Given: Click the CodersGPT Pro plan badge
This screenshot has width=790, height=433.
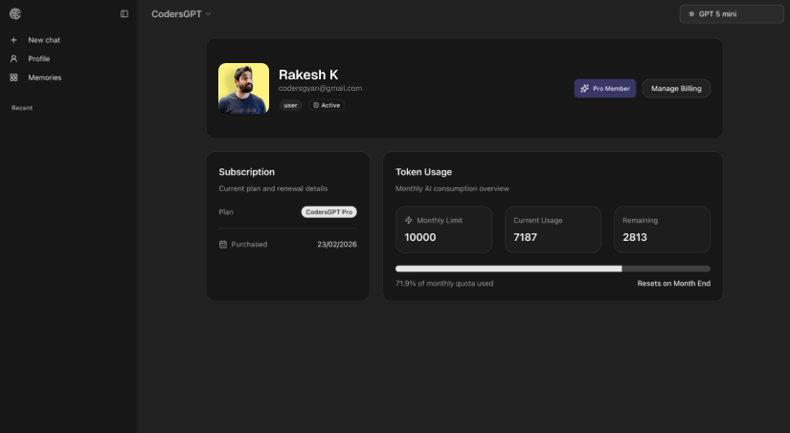Looking at the screenshot, I should (329, 212).
